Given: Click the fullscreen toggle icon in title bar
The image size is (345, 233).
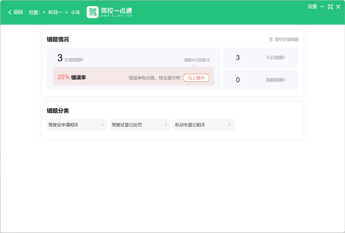Looking at the screenshot, I should 330,7.
